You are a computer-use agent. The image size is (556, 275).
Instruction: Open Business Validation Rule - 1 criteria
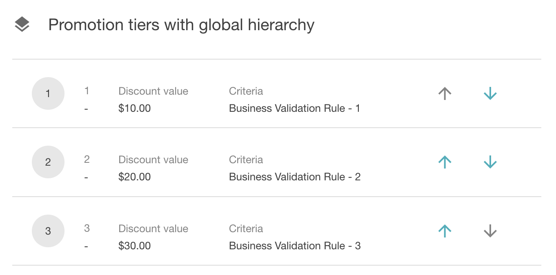[295, 108]
